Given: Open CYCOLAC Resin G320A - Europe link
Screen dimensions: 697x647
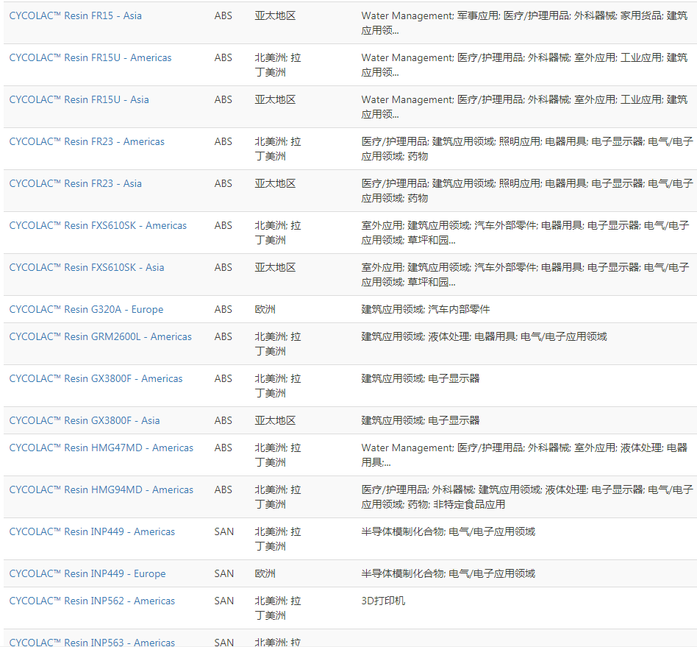Looking at the screenshot, I should pos(86,309).
